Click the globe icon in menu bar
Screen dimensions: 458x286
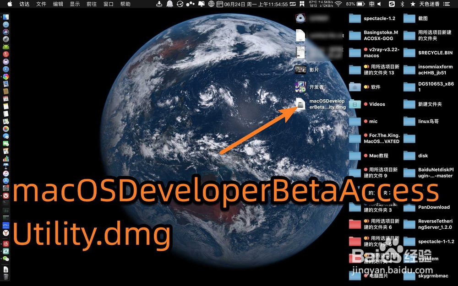(x=211, y=4)
